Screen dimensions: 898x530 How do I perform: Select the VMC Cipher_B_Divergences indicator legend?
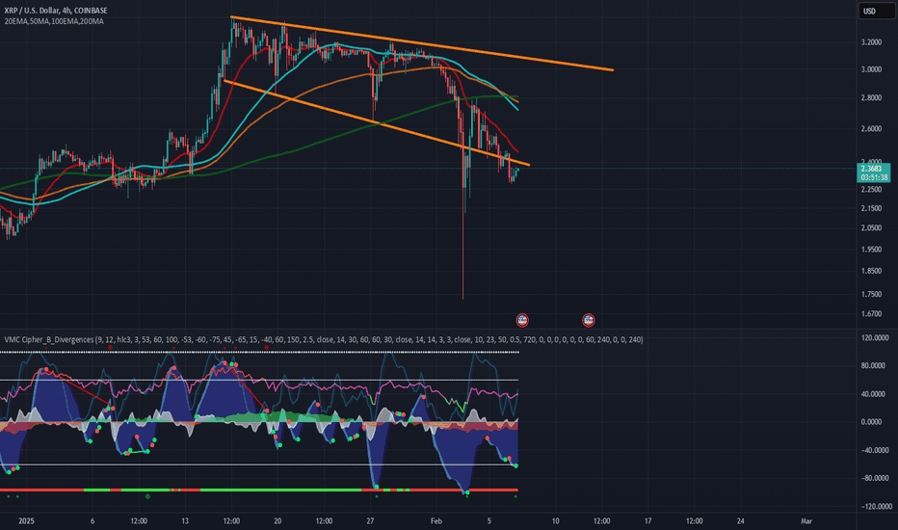[x=324, y=340]
